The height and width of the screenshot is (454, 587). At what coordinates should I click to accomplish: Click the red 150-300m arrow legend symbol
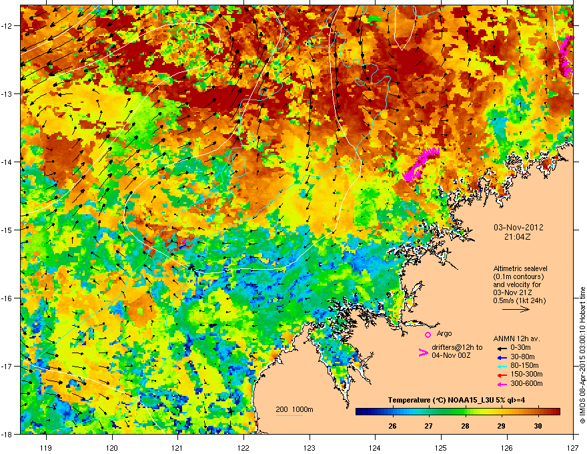pyautogui.click(x=502, y=375)
